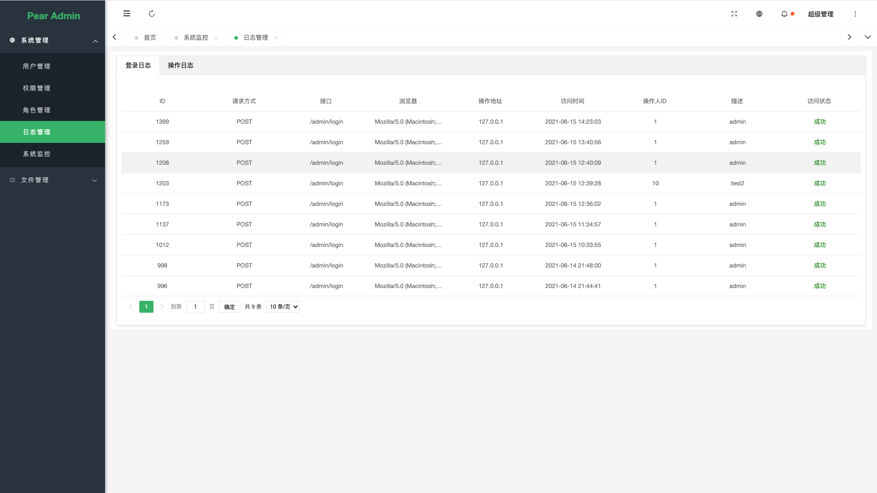Open the 10 条/页 page size dropdown
Viewport: 877px width, 493px height.
pyautogui.click(x=283, y=307)
